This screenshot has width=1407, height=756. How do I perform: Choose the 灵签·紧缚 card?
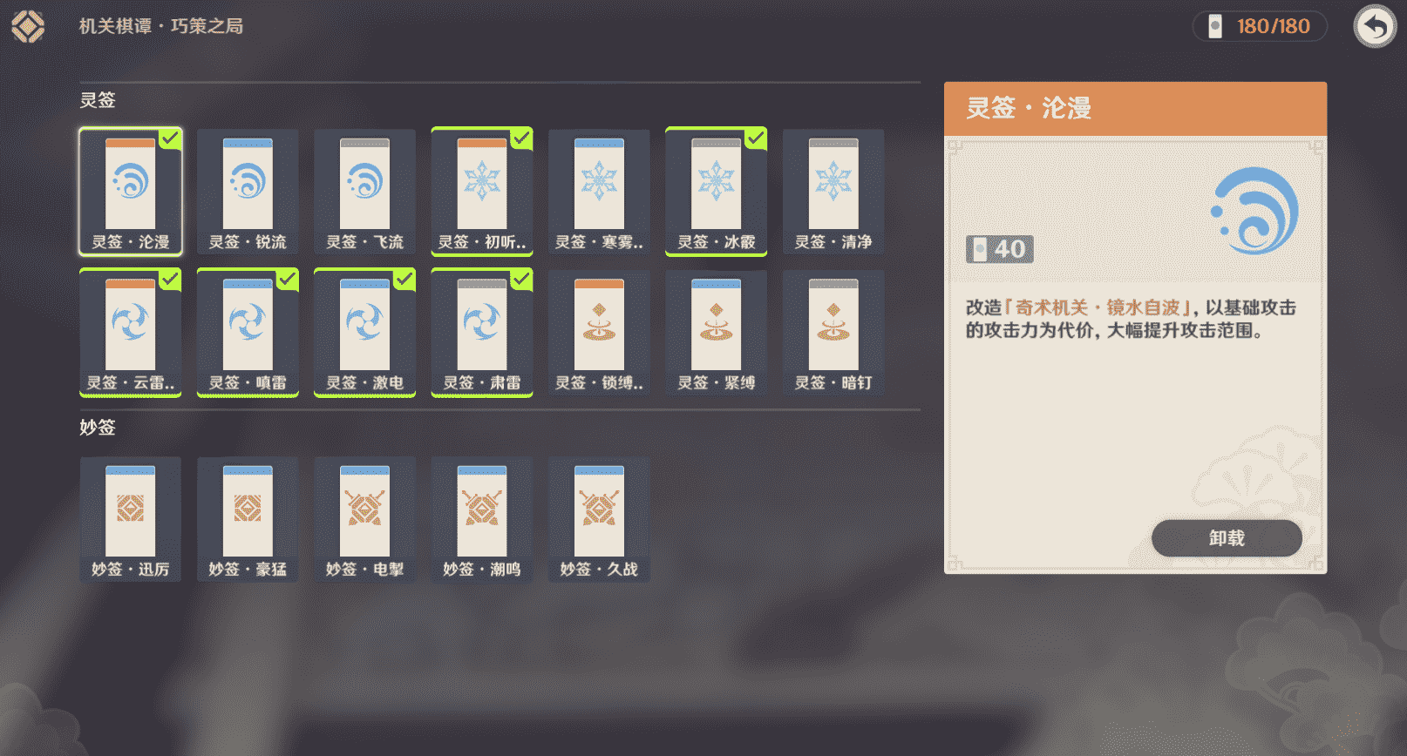pos(716,333)
